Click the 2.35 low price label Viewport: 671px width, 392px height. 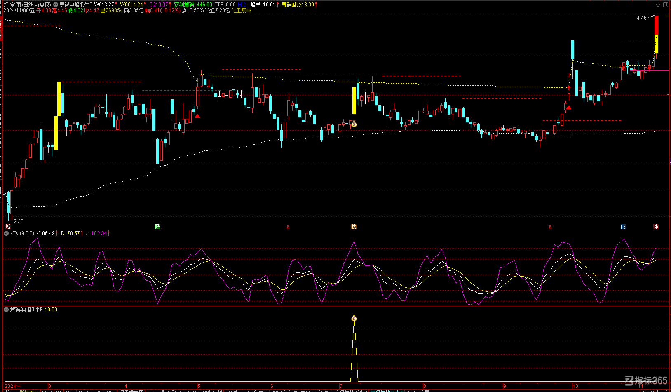tap(19, 221)
